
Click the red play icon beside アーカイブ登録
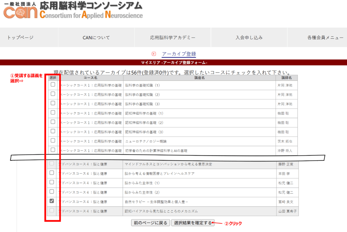[154, 54]
